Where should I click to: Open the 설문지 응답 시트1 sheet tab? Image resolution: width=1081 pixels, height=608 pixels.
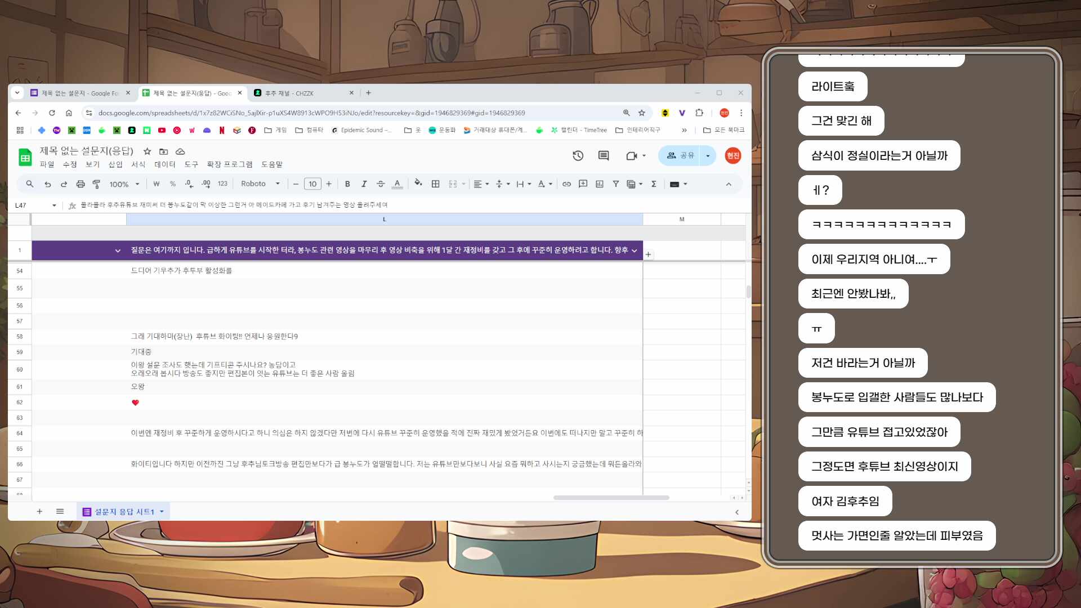tap(123, 512)
